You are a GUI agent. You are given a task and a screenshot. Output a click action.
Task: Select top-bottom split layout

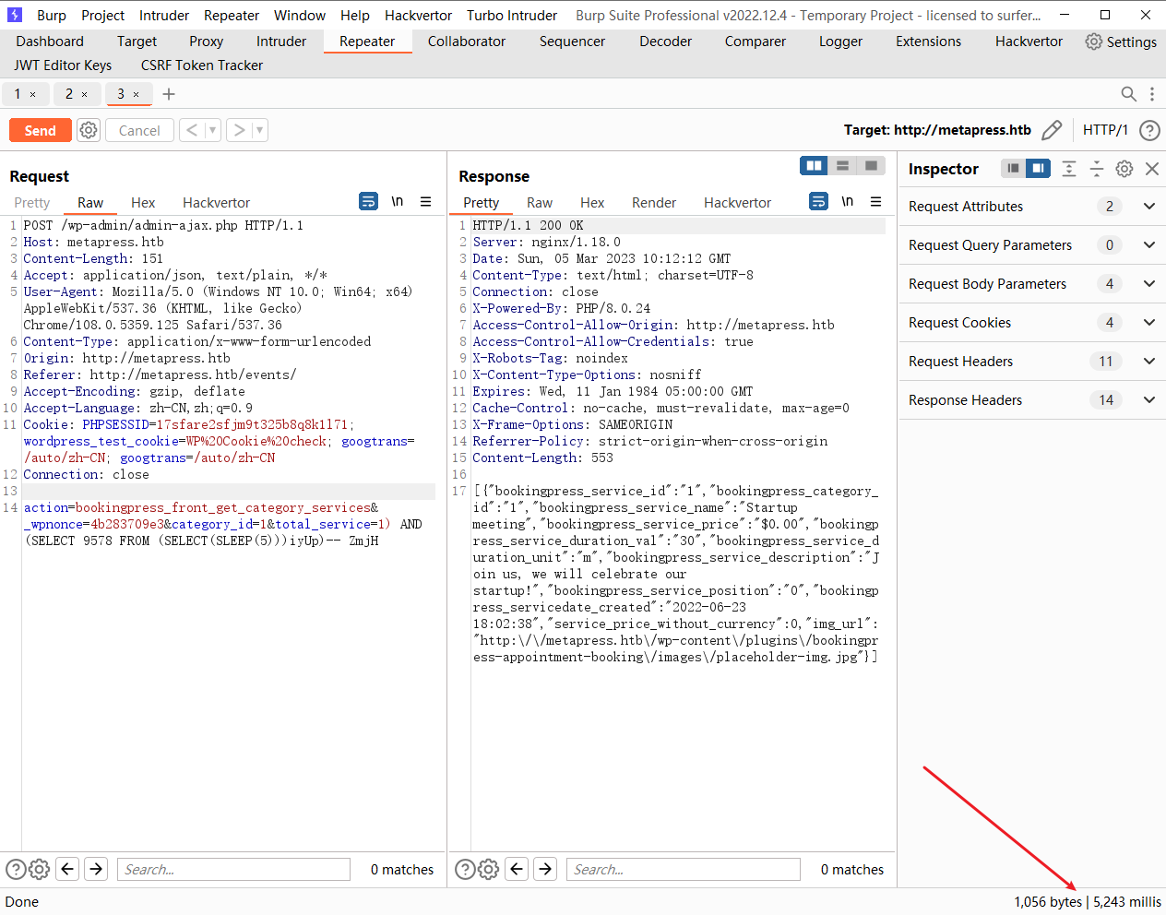click(x=842, y=165)
